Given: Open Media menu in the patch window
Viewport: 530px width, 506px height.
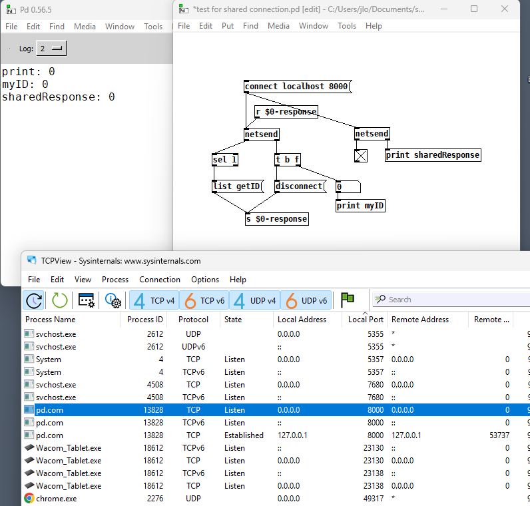Looking at the screenshot, I should click(x=278, y=26).
